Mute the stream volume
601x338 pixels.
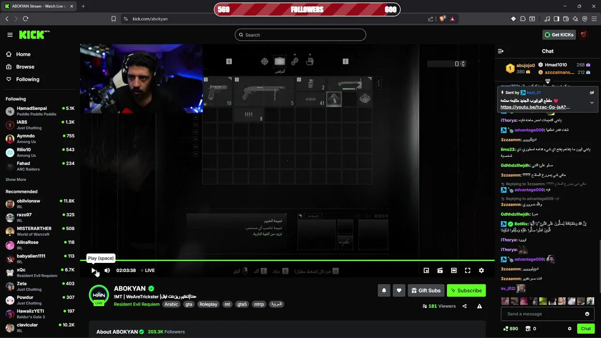107,270
